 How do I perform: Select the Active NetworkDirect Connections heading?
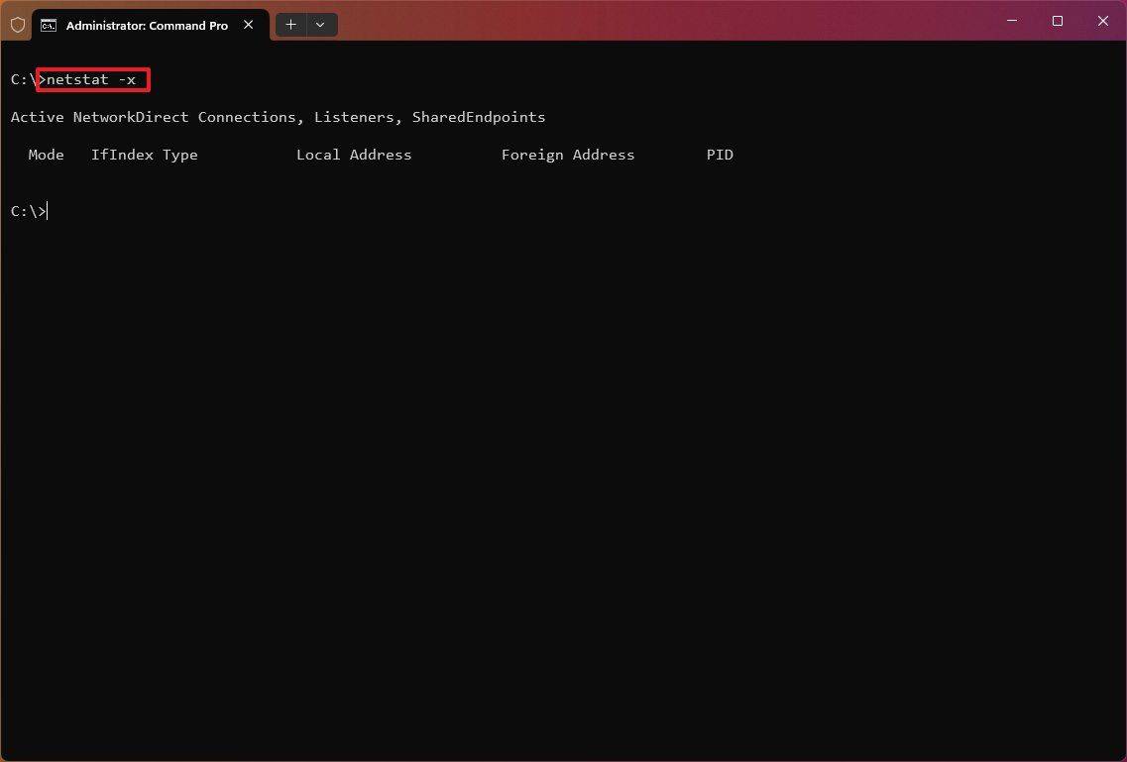(278, 116)
